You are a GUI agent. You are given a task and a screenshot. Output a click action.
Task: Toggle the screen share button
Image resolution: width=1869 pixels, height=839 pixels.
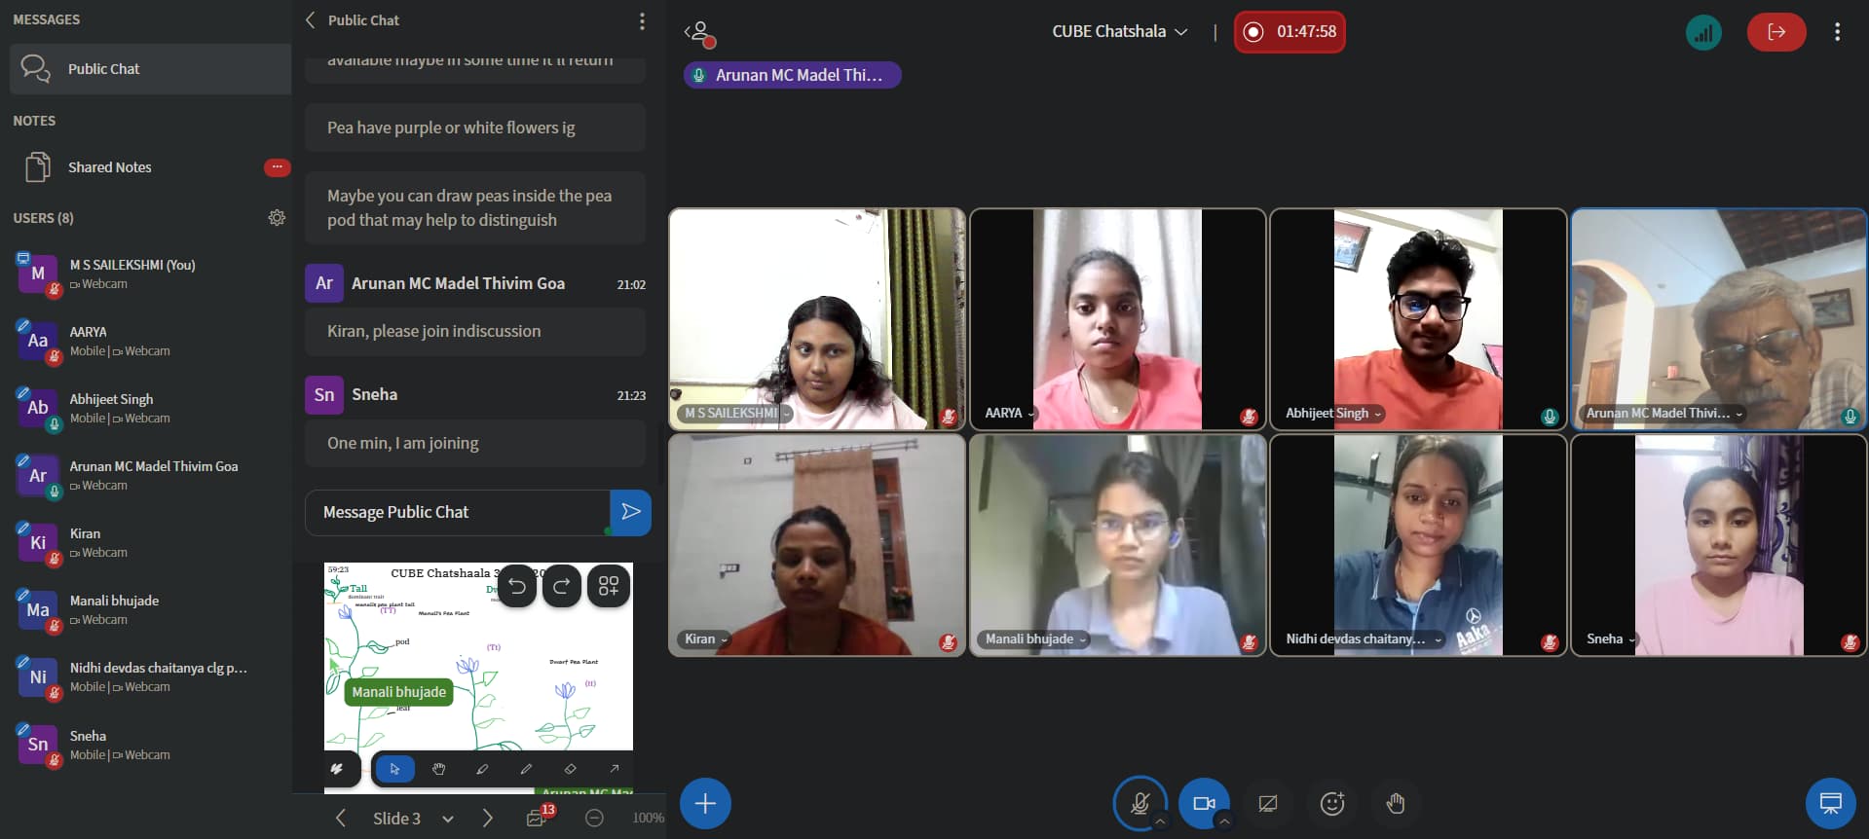(1267, 803)
